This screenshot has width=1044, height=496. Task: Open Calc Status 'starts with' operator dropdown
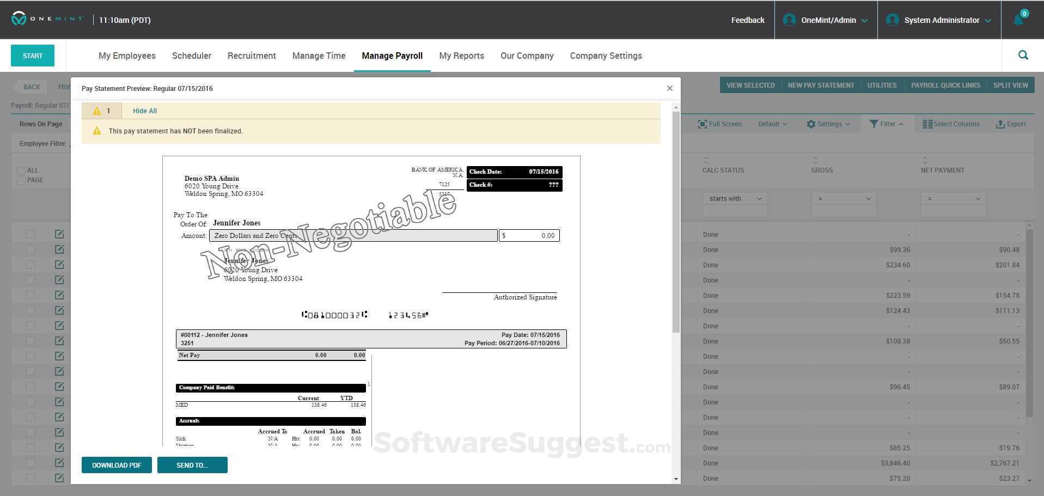point(735,199)
